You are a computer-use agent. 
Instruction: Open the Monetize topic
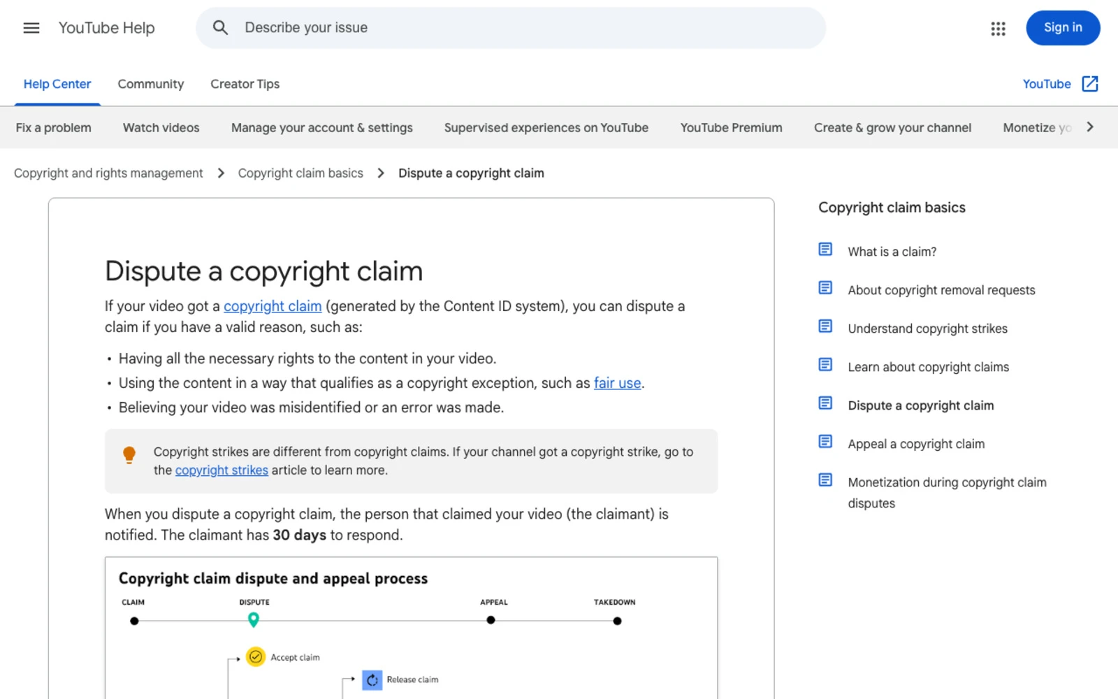click(1037, 128)
